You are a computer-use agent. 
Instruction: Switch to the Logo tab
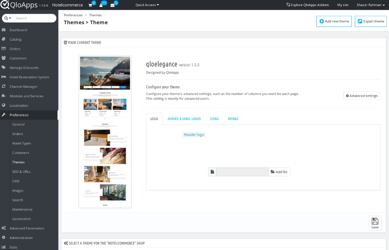[154, 119]
